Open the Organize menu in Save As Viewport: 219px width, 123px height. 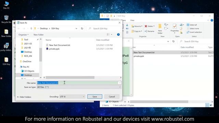24,35
